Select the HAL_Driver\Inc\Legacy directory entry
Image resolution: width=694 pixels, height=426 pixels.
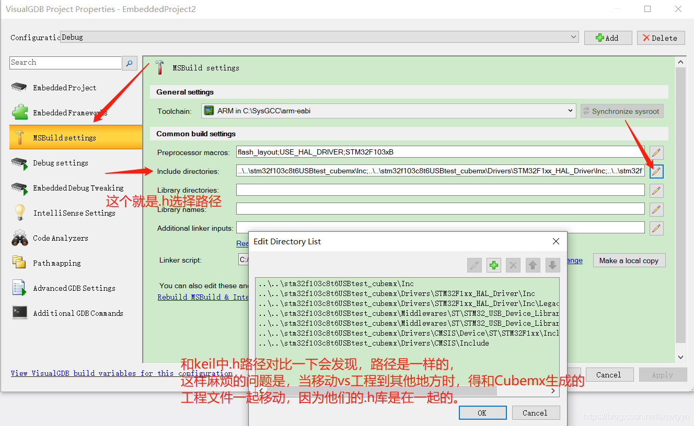[408, 303]
